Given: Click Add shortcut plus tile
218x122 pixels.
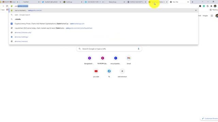Looking at the screenshot, I should (x=122, y=73).
